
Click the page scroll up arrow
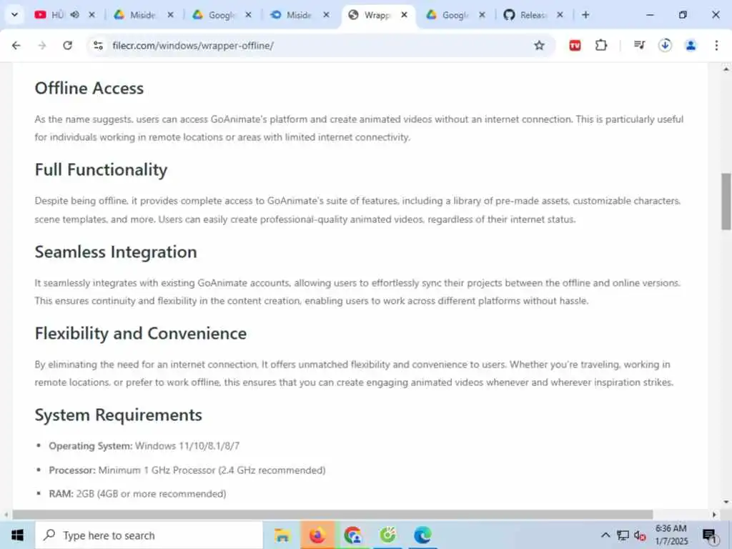(726, 69)
